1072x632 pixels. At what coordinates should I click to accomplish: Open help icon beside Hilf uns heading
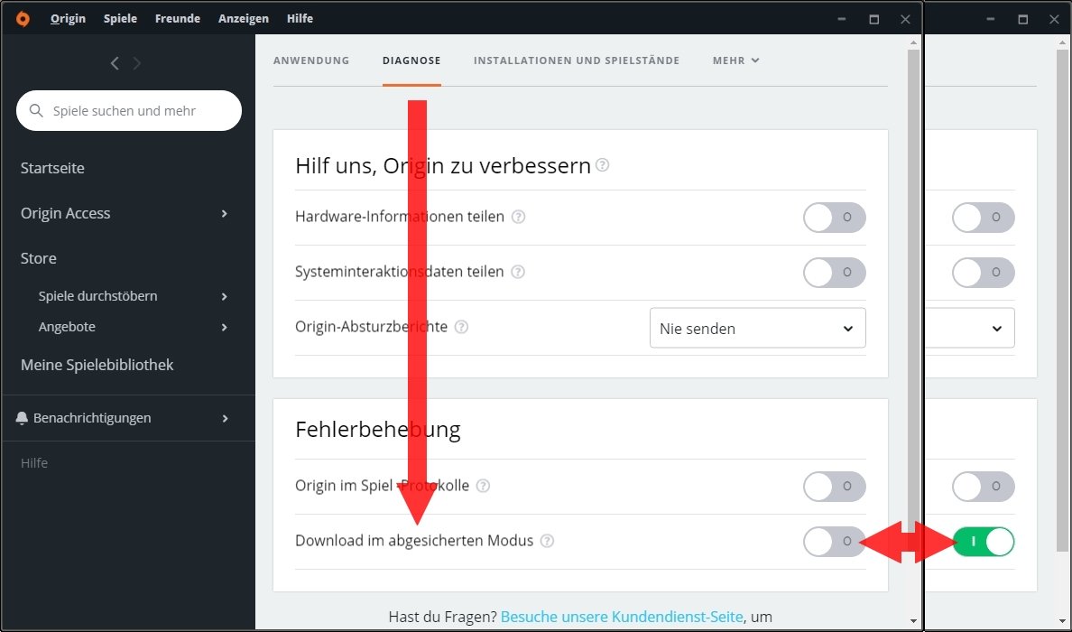click(602, 165)
